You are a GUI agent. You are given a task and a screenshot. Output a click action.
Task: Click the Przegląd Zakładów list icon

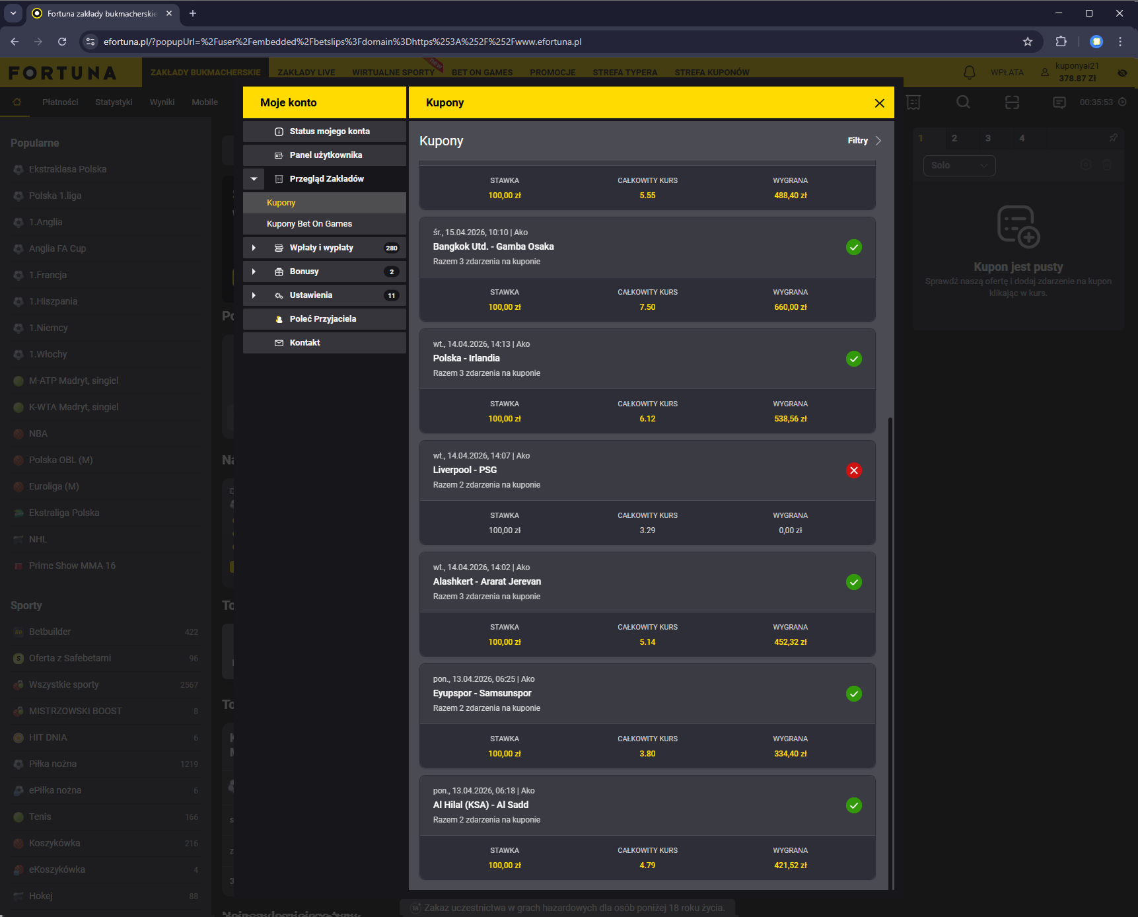click(279, 179)
